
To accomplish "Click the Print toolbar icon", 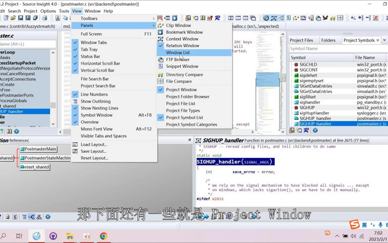I will (x=44, y=18).
